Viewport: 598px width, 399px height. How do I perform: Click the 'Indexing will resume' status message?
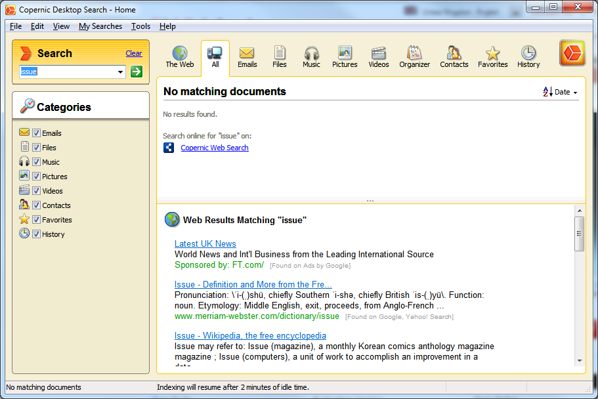tap(232, 387)
